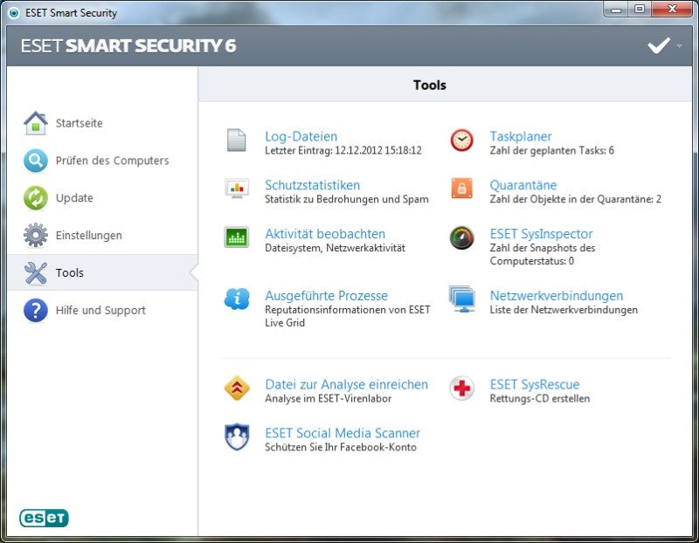Click text 'Schützen Sie Ihr Facebook-Konto'

point(341,447)
